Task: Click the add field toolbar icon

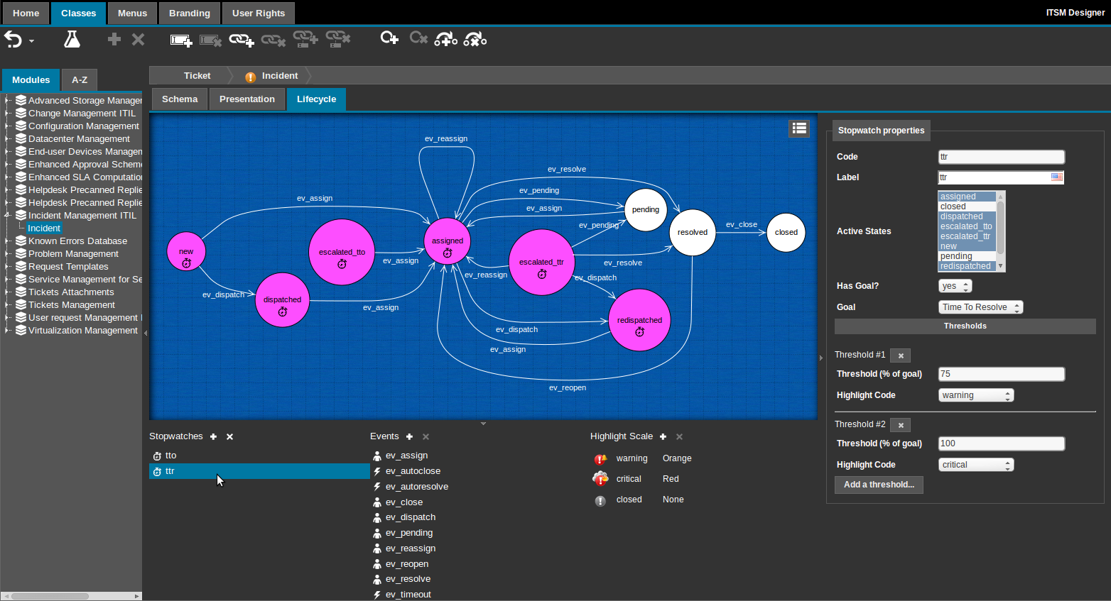Action: 181,40
